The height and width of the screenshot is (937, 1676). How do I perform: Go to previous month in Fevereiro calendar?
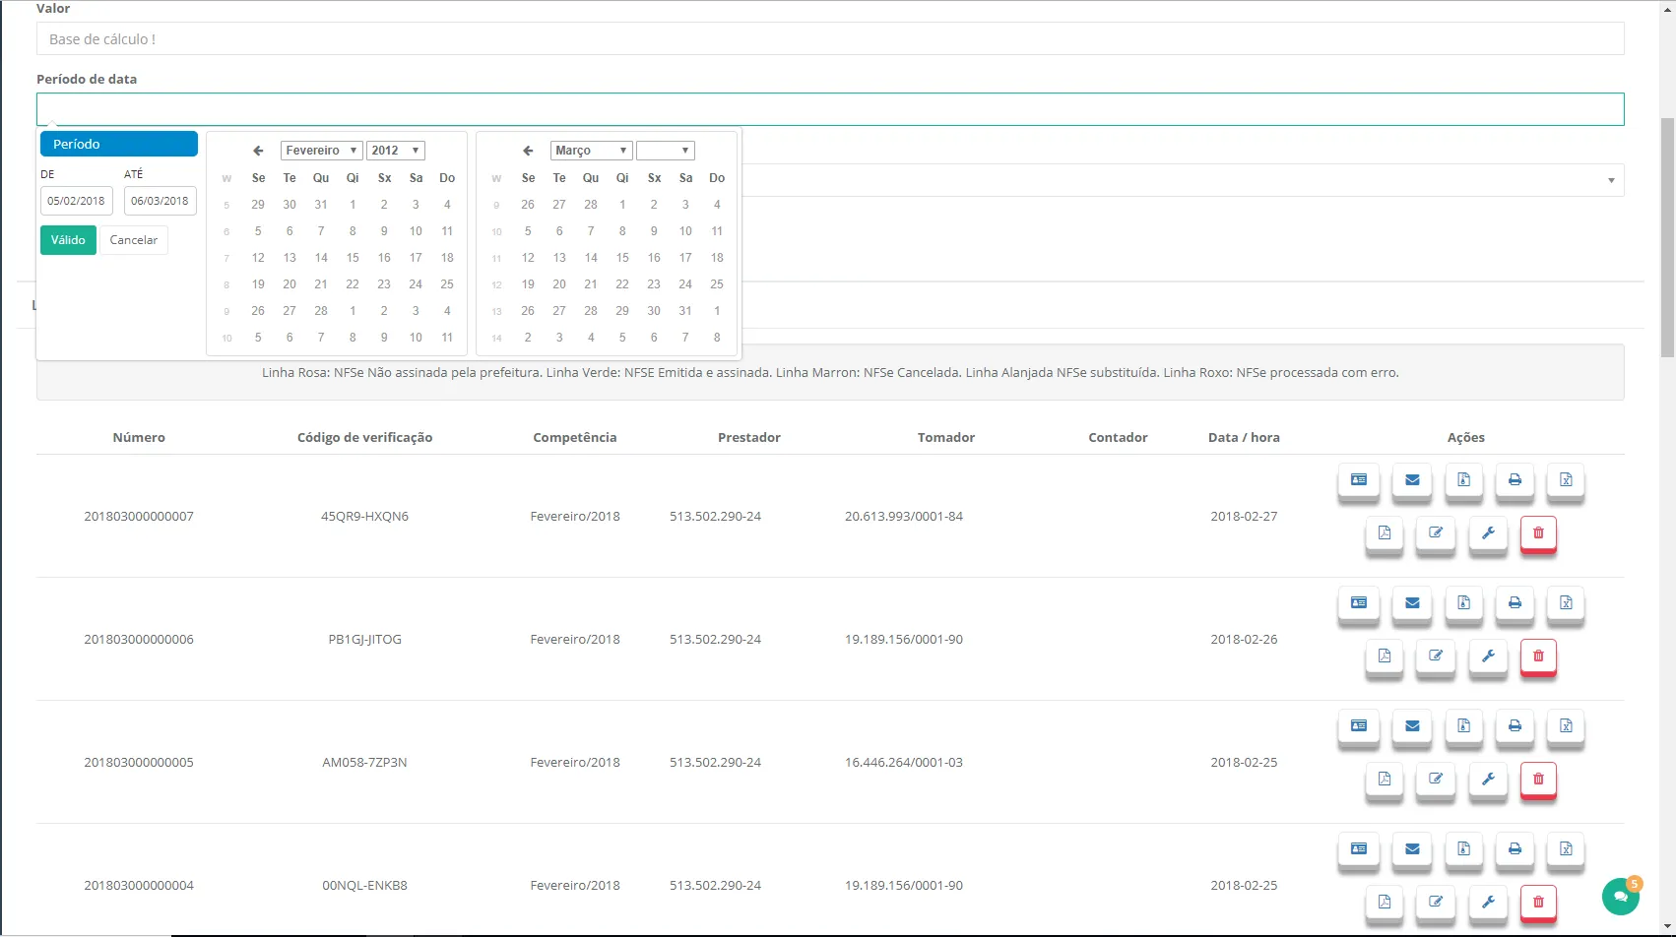click(258, 151)
